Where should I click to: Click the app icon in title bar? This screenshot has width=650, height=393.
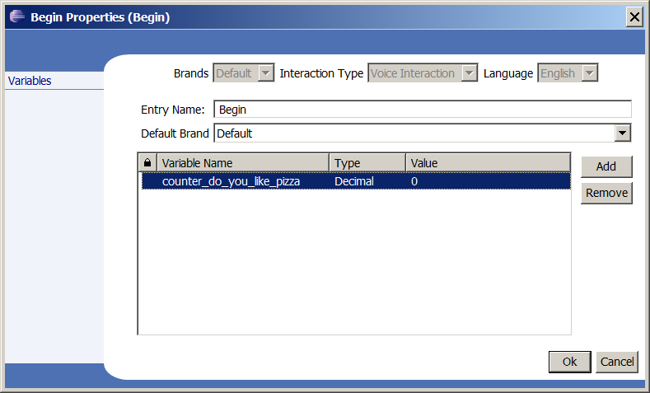[17, 16]
